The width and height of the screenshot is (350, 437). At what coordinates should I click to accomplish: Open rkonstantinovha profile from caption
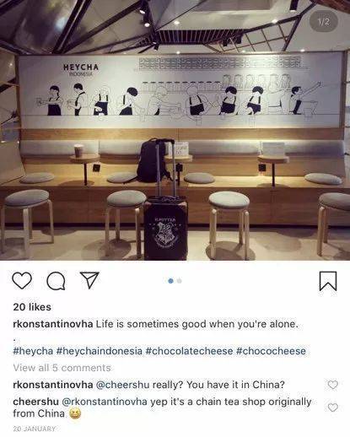[53, 324]
